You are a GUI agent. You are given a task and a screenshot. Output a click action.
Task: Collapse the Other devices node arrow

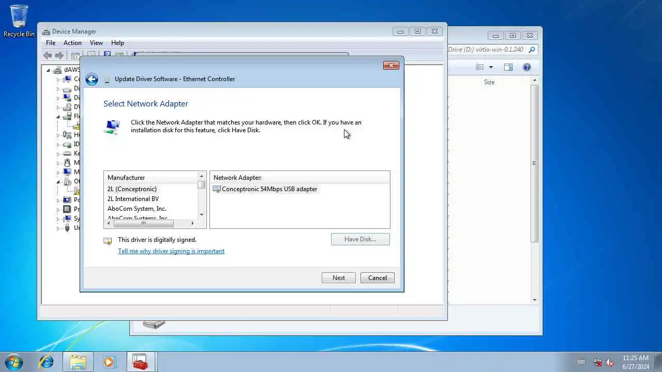58,182
